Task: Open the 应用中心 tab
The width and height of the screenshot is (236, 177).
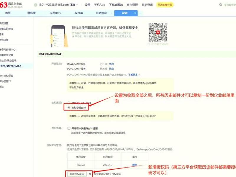Action: tap(55, 13)
